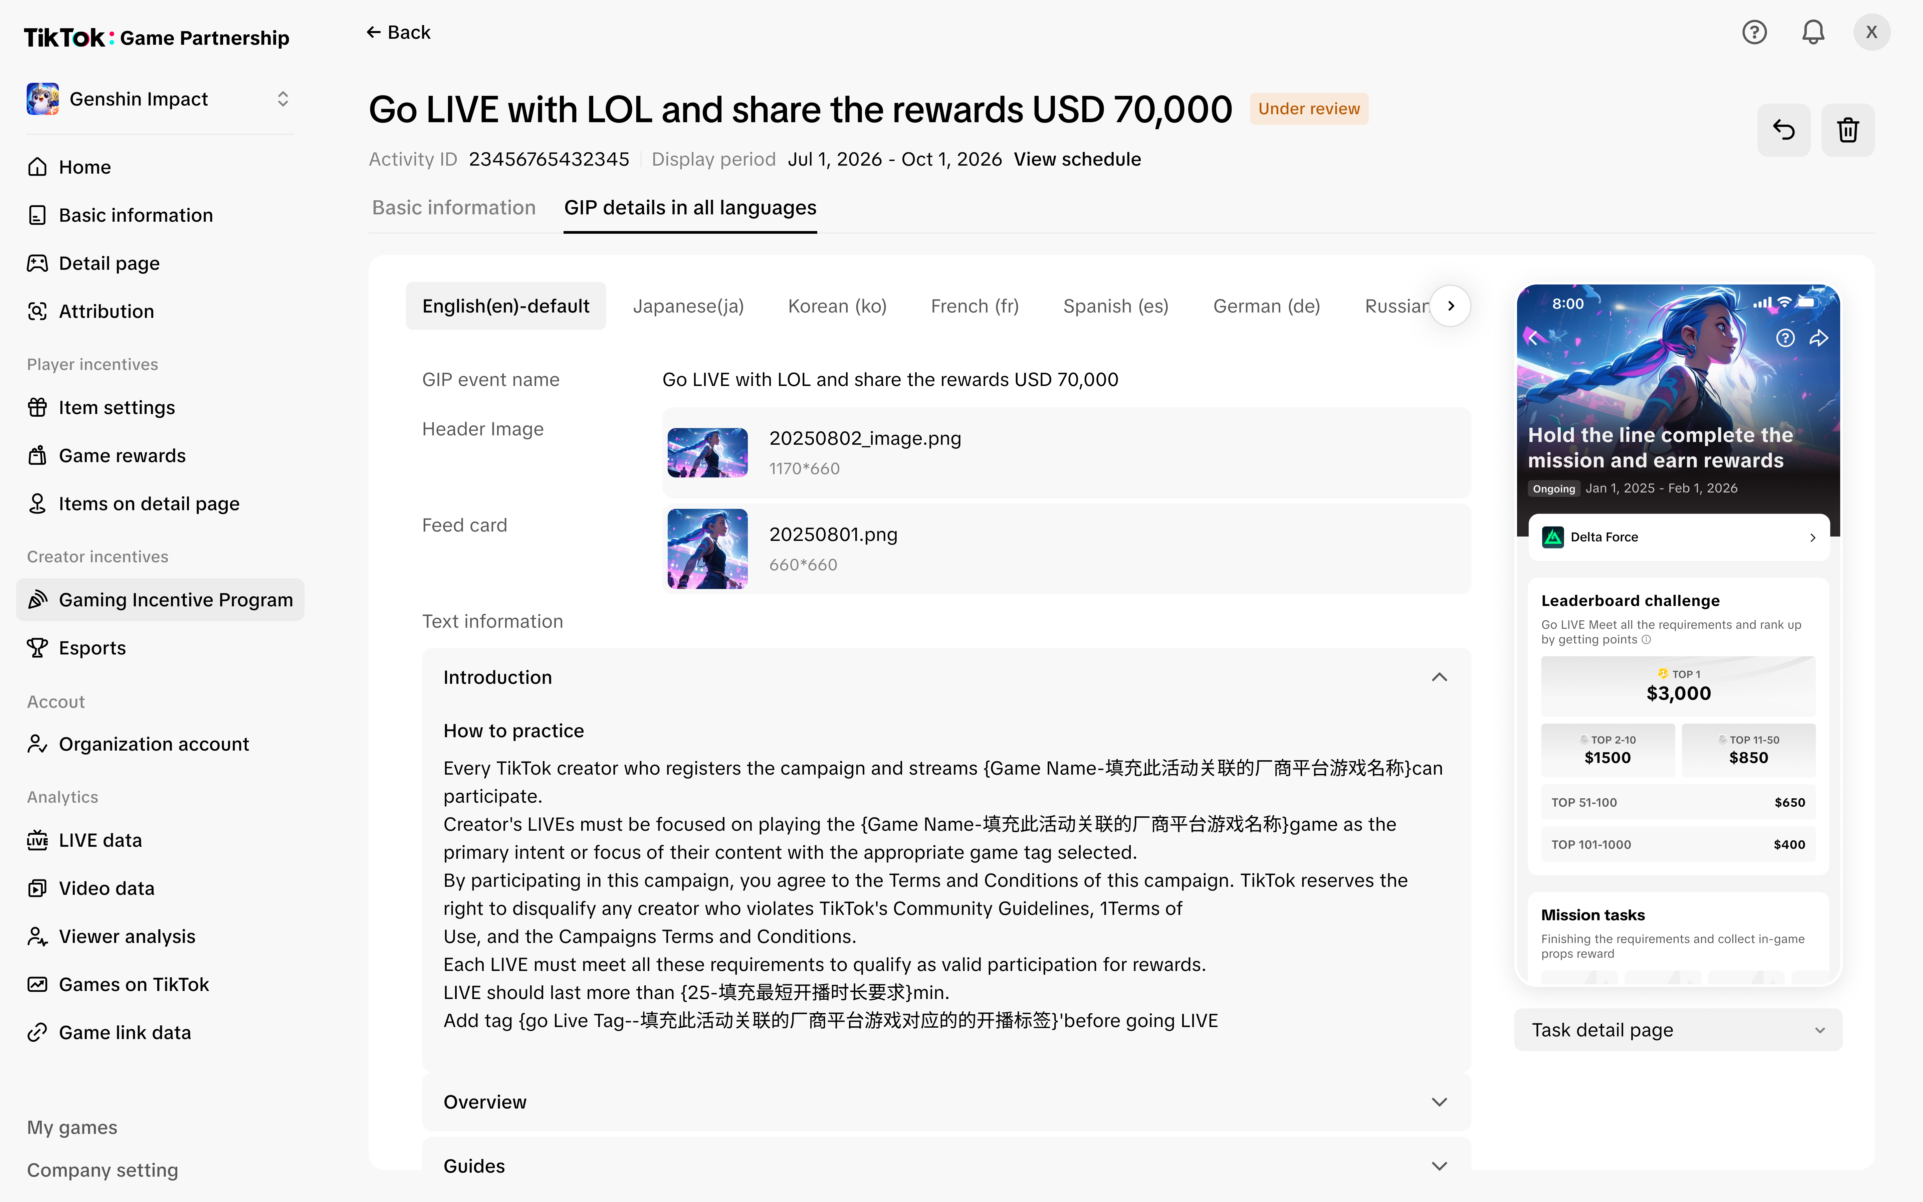Click the Item settings gift icon

(37, 408)
